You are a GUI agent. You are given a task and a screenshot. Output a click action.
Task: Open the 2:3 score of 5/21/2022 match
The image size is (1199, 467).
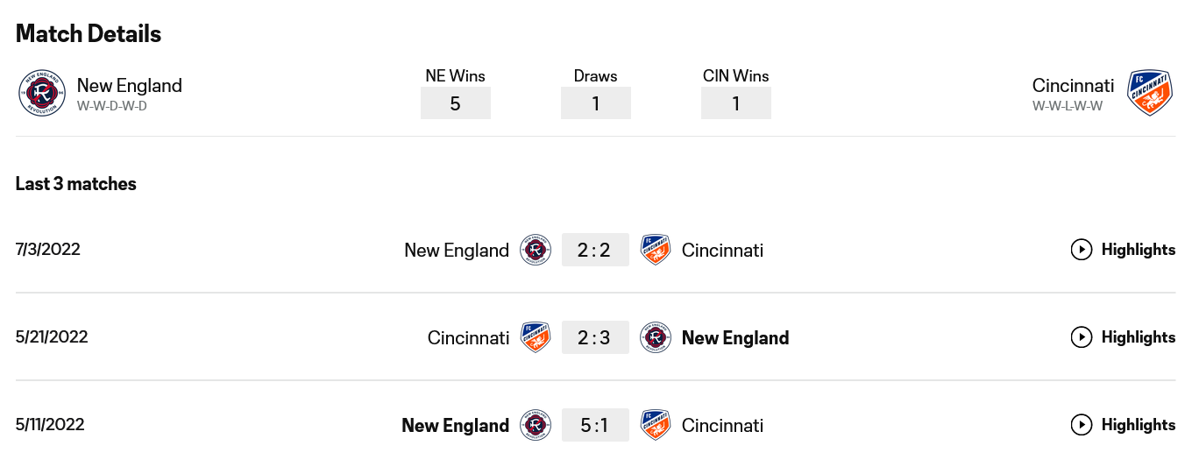pos(595,337)
